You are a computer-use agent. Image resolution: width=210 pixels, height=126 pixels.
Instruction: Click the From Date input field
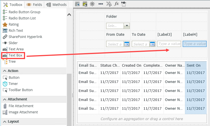[115, 44]
